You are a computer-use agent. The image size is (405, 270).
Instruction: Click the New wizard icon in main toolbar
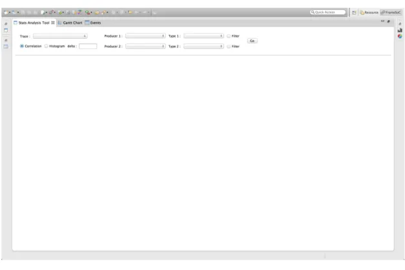(6, 12)
